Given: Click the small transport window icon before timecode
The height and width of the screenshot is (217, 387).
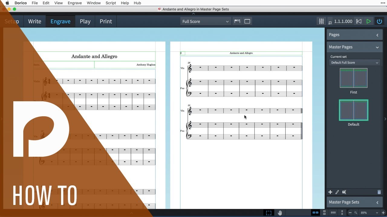Looking at the screenshot, I should (330, 22).
